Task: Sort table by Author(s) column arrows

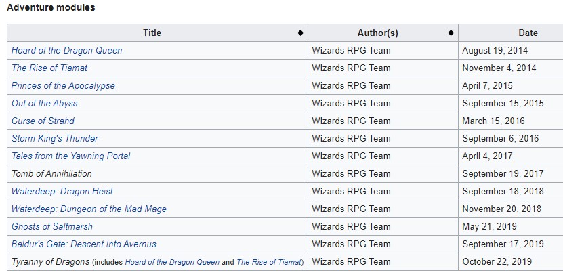Action: [451, 33]
